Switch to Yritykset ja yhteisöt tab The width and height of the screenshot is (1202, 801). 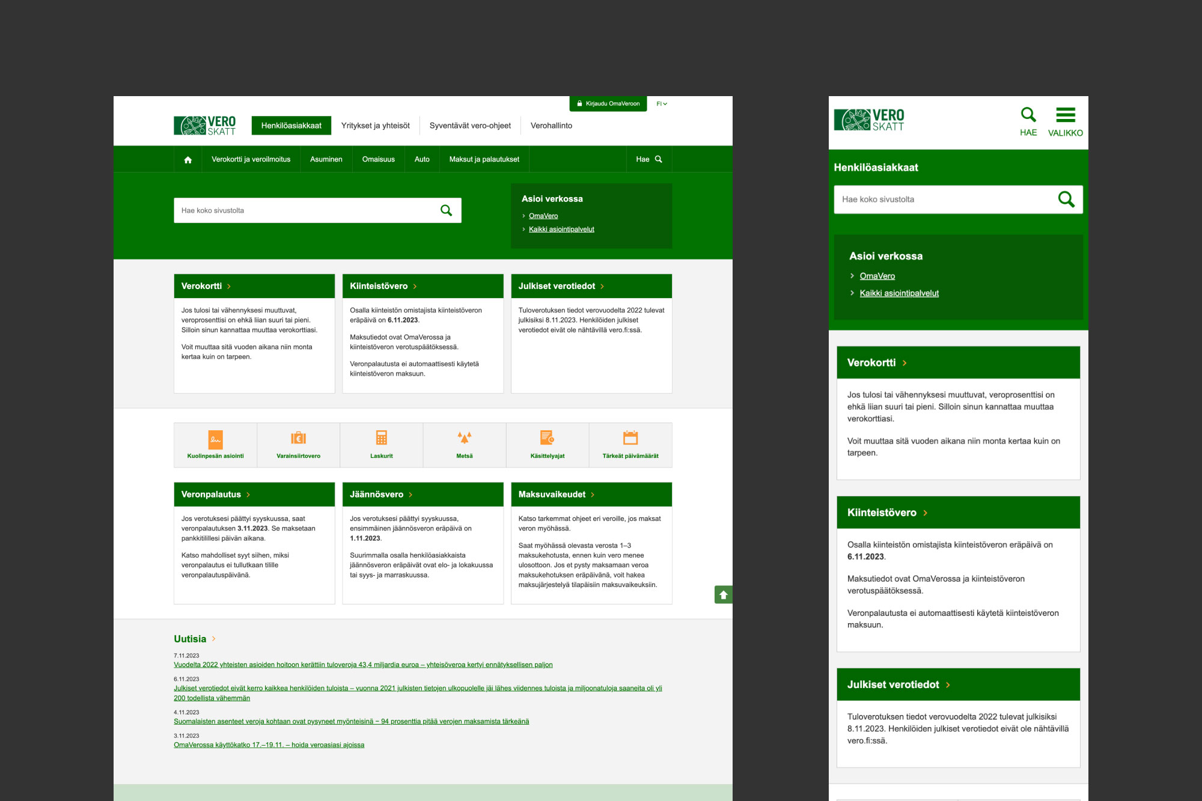(x=375, y=126)
